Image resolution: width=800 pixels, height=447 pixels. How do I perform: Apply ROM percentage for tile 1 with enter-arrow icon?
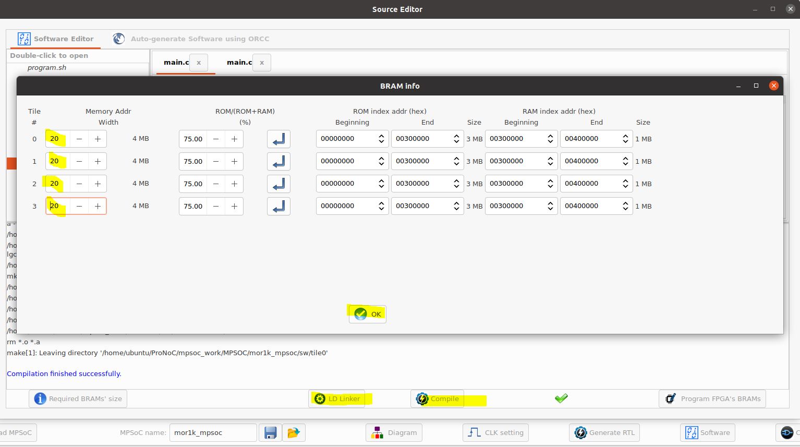click(x=278, y=161)
